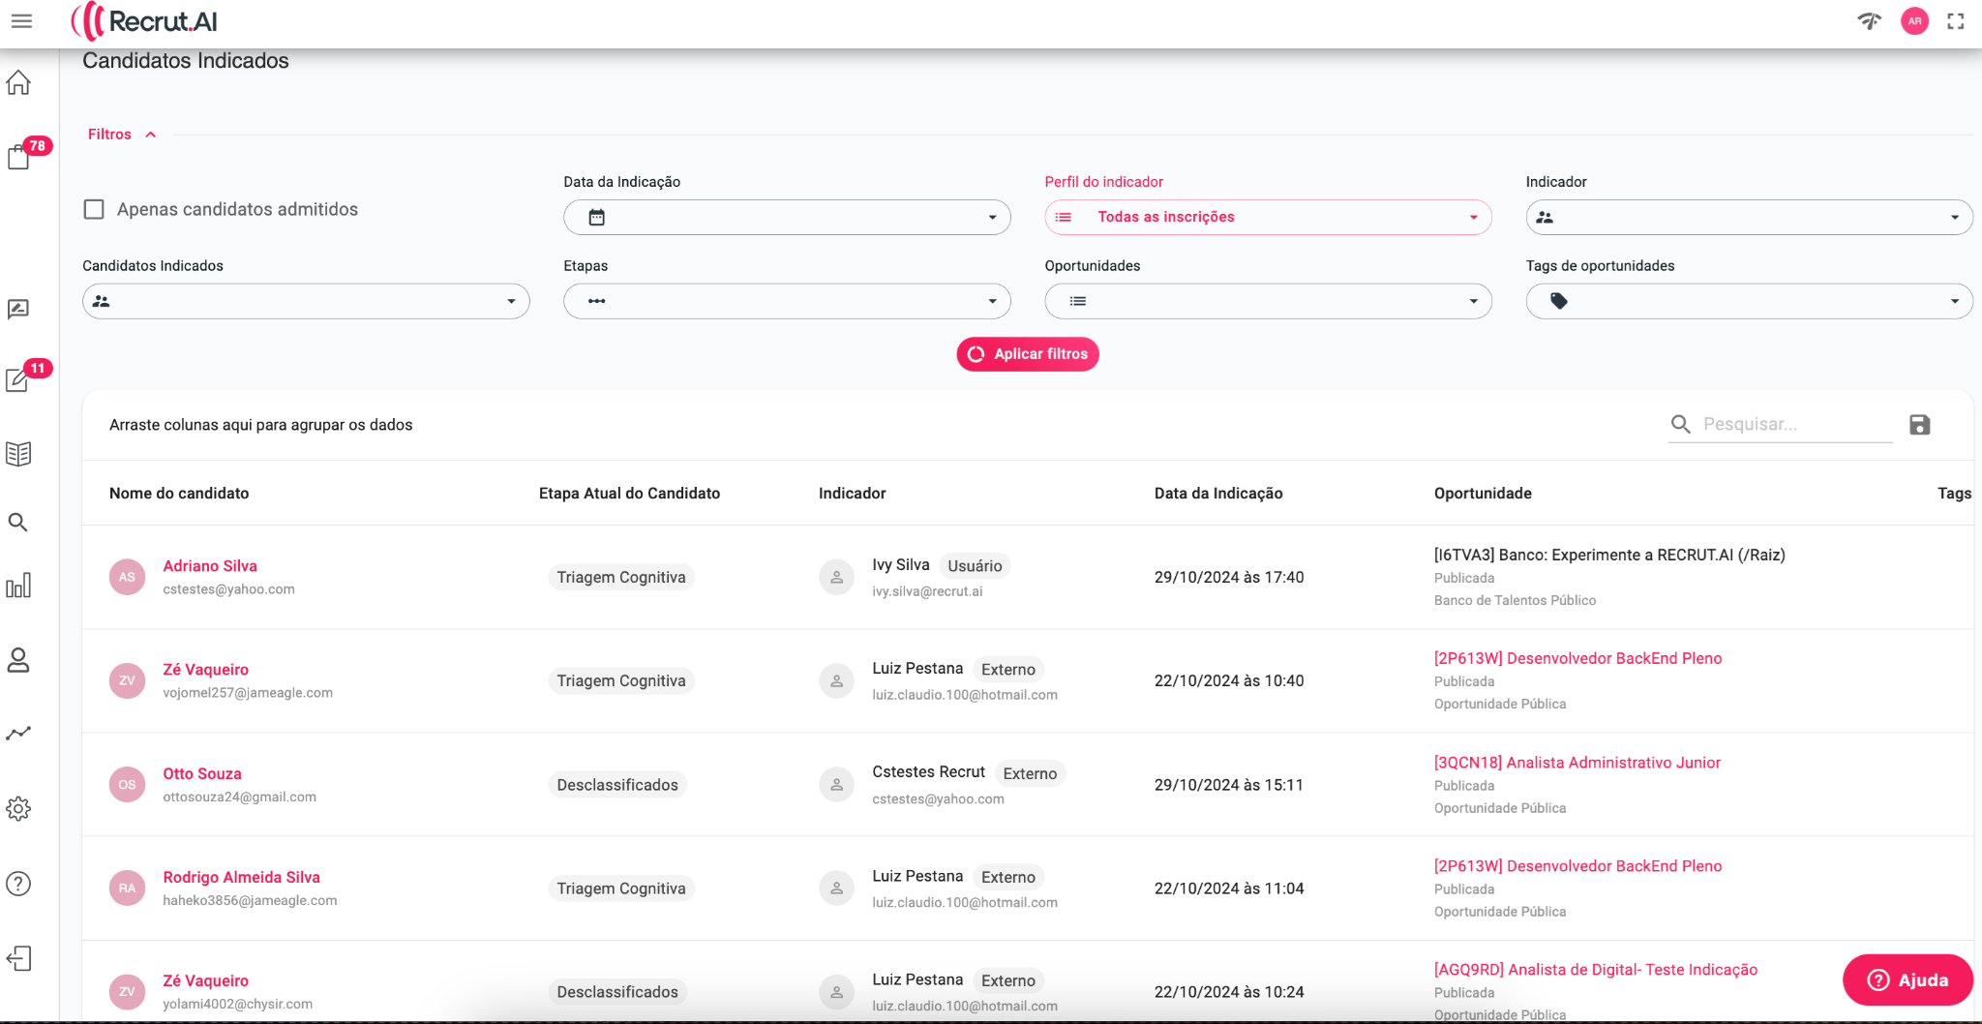This screenshot has height=1024, width=1982.
Task: Open the user profile sidebar icon
Action: tap(18, 660)
